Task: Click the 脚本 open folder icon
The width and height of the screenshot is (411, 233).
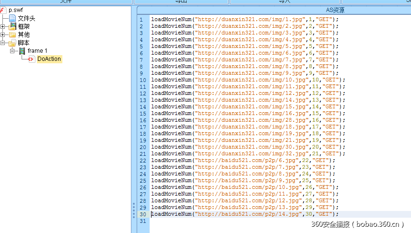Action: pyautogui.click(x=12, y=43)
